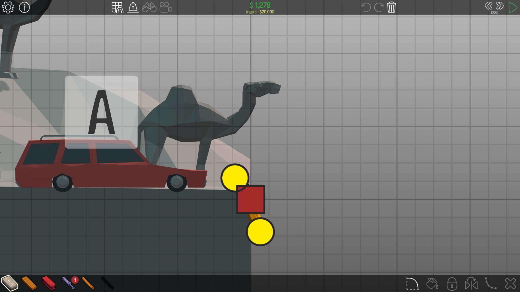This screenshot has width=520, height=292.
Task: Select the Wood plank material
Action: pos(29,283)
